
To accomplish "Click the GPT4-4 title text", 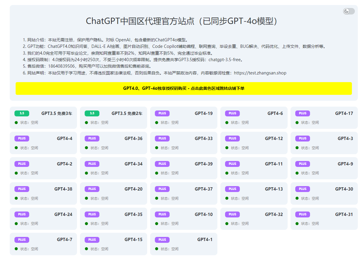I will pos(65,138).
